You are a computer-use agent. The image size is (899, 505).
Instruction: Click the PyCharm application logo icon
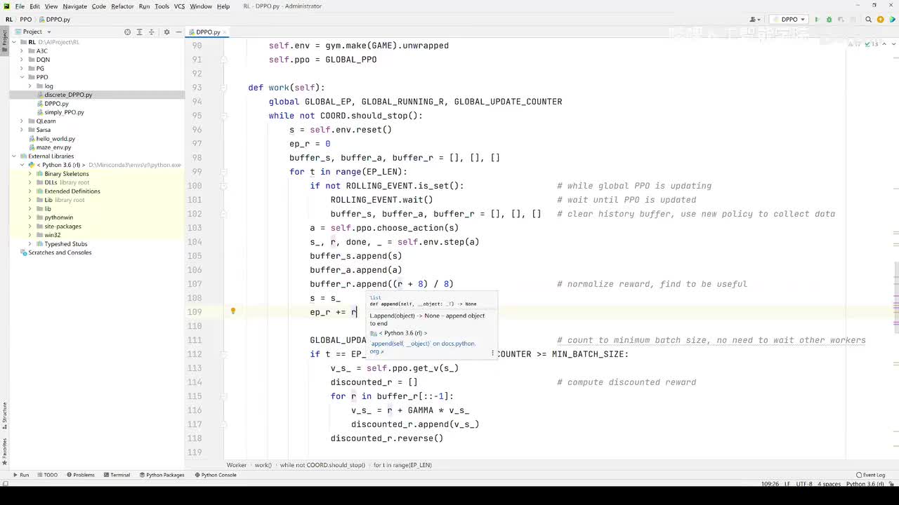point(6,6)
